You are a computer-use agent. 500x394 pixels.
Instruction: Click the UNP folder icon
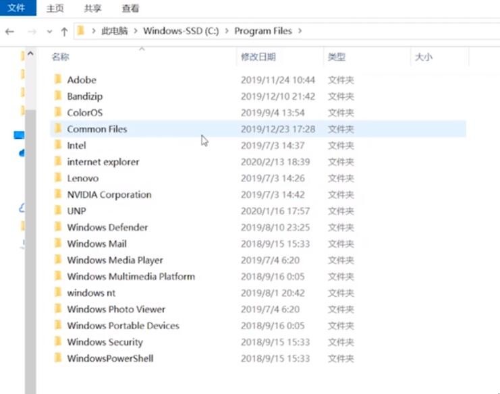pyautogui.click(x=58, y=211)
